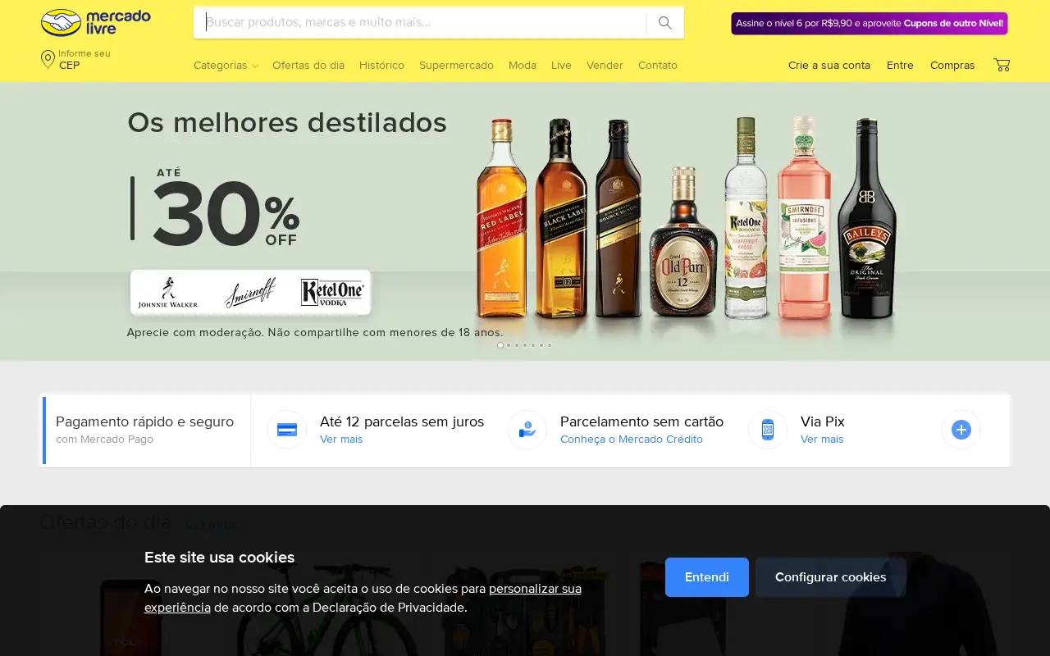Click Conheça o Mercado Crédito link
This screenshot has height=656, width=1050.
[x=632, y=440]
